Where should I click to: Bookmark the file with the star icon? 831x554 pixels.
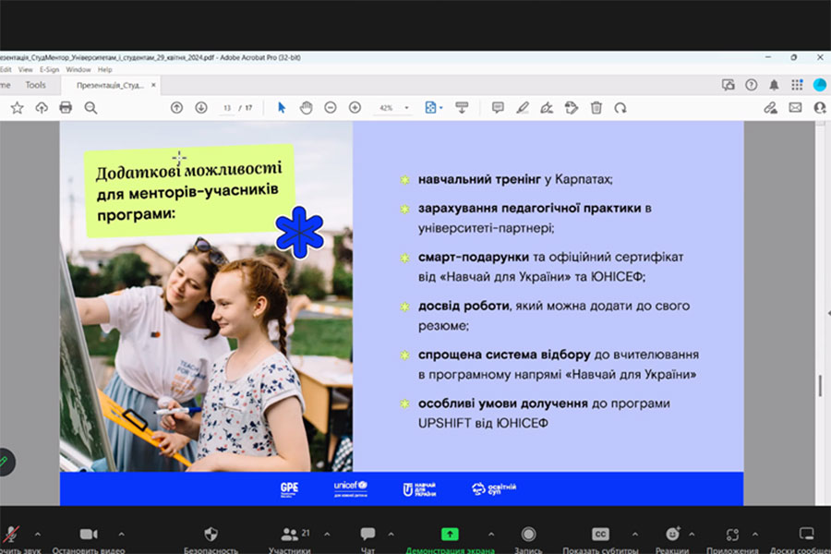[x=17, y=108]
